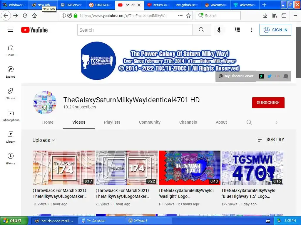This screenshot has height=225, width=301.
Task: Open page actions three-dot menu in address bar
Action: [180, 16]
